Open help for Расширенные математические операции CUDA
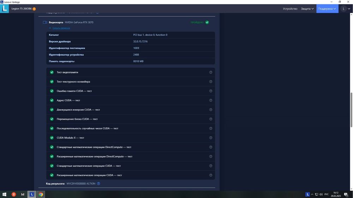 pyautogui.click(x=211, y=175)
